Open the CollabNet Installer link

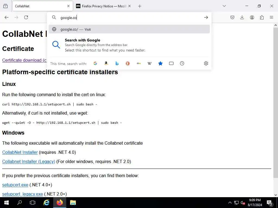click(20, 152)
